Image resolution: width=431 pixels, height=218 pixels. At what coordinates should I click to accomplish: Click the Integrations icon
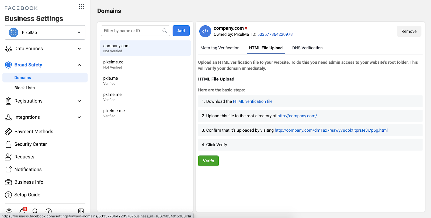8,117
